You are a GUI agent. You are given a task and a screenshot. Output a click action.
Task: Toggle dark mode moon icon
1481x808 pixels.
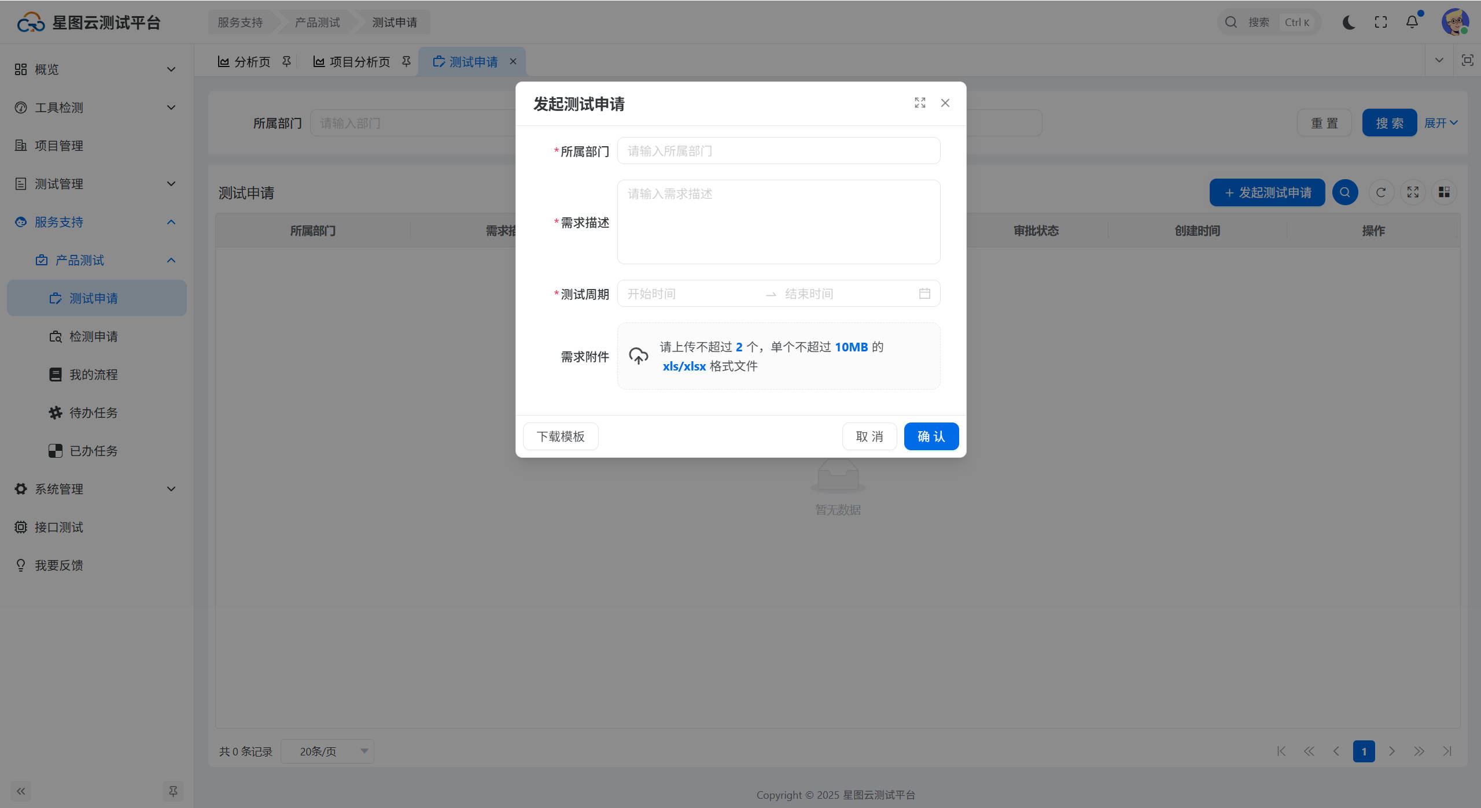point(1349,22)
